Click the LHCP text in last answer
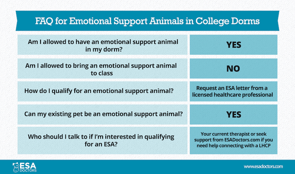Screen dimensions: 295x174 (x=264, y=146)
